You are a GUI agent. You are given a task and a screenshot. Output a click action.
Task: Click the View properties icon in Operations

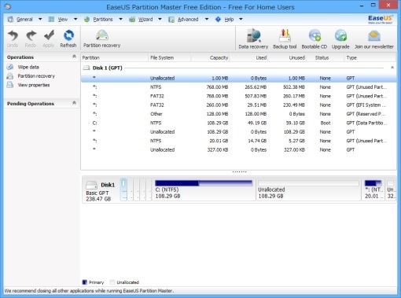pos(10,85)
